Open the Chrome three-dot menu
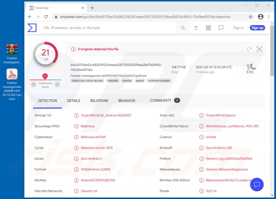276x199 pixels. click(269, 17)
